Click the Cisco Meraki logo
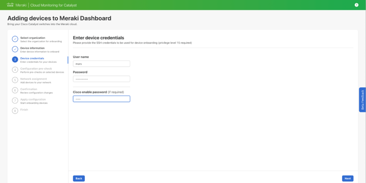The image size is (366, 183). pos(17,5)
